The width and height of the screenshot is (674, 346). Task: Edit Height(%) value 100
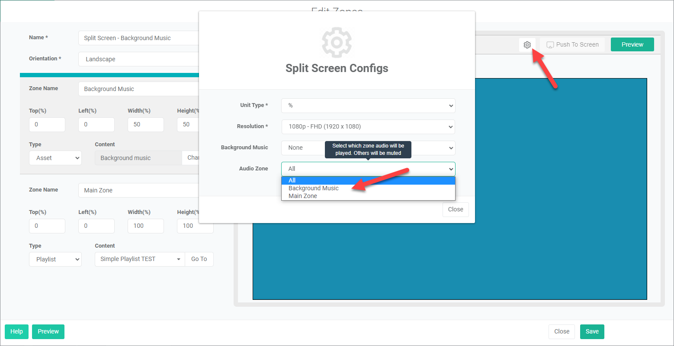195,226
